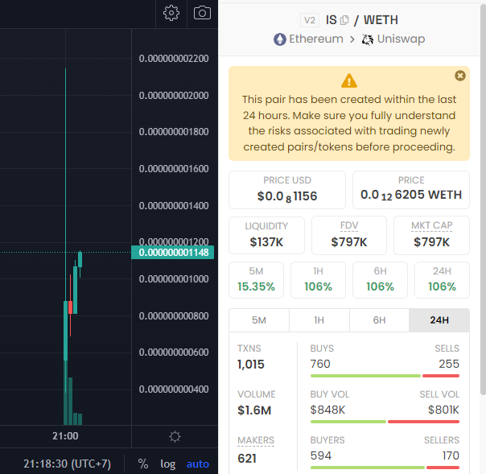Click the MAKERS label
Image resolution: width=486 pixels, height=474 pixels.
(256, 440)
